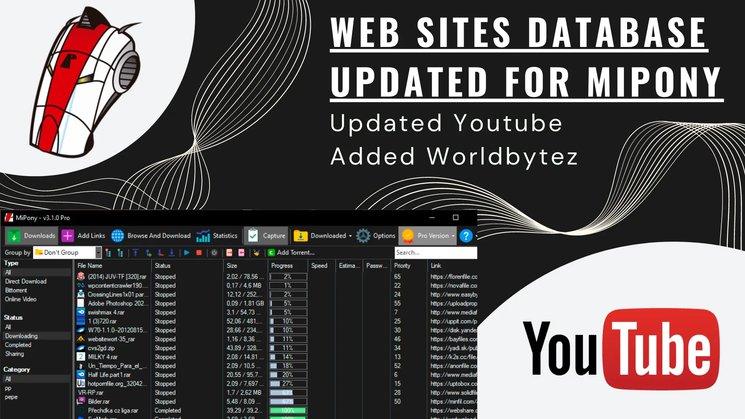The image size is (745, 419).
Task: Start downloads with the play icon
Action: click(187, 253)
